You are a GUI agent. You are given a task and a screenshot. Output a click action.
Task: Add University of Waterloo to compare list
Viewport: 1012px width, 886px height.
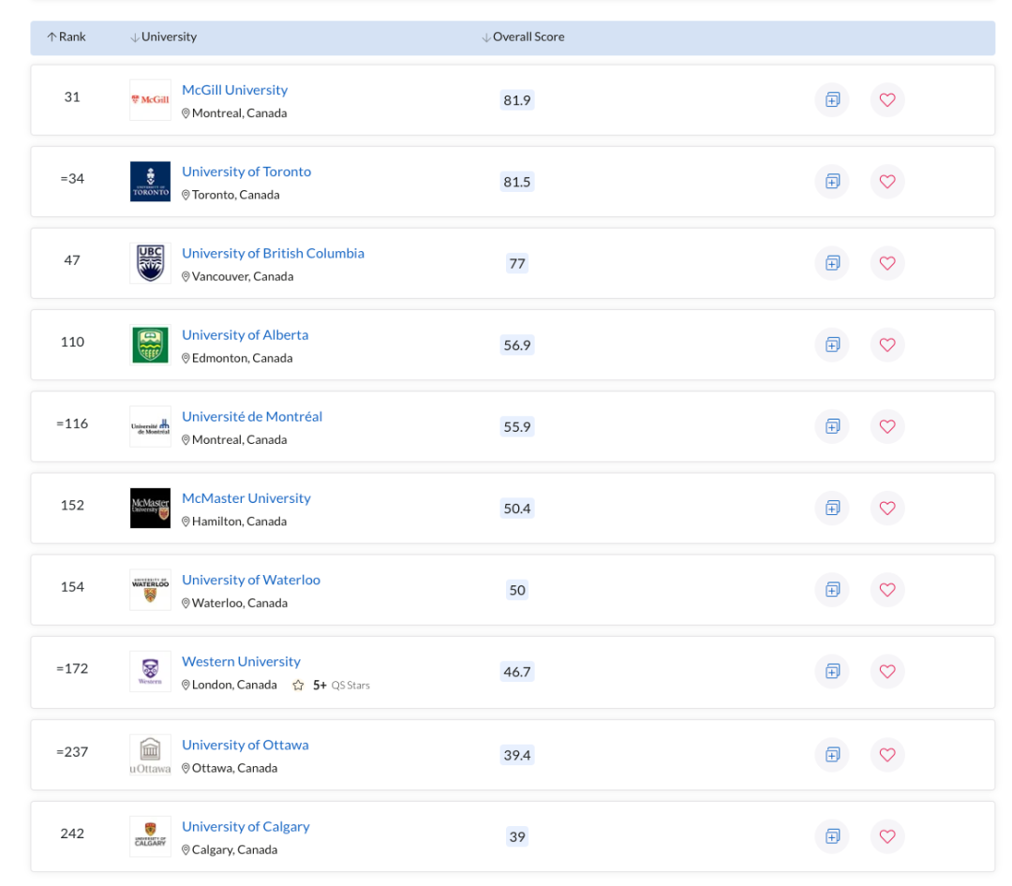[833, 590]
